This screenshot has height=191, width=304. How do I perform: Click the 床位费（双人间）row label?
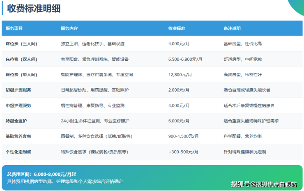[21, 60]
